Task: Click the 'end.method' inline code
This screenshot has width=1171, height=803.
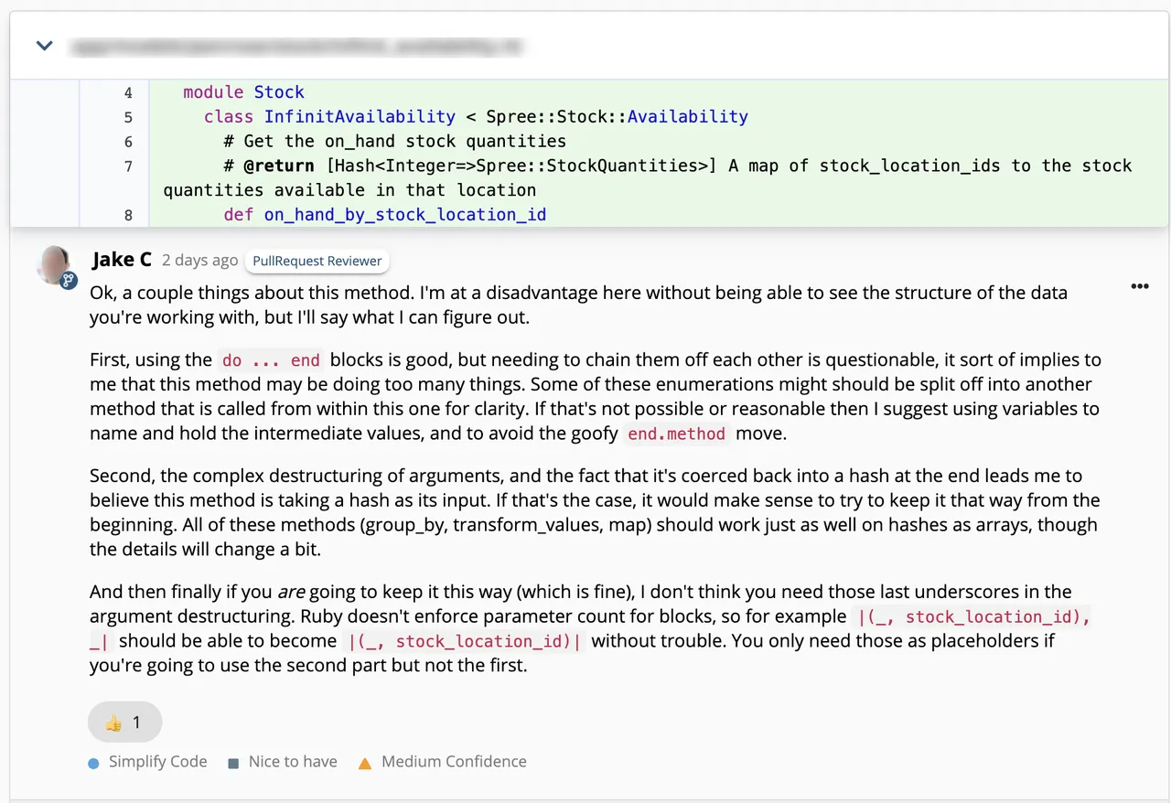Action: [676, 434]
